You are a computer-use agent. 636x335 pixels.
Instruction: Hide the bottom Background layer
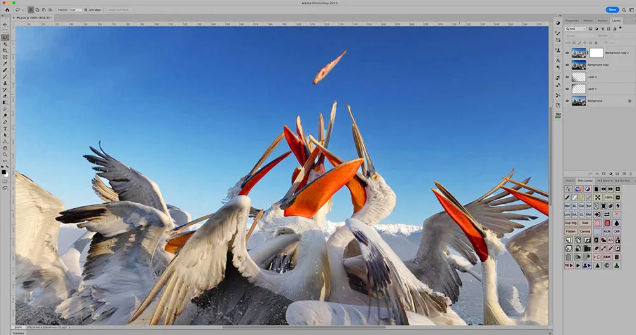click(x=567, y=101)
